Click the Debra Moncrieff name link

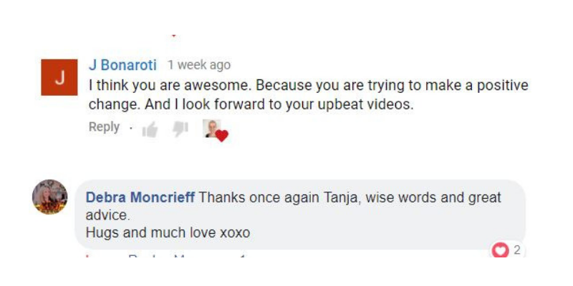click(x=140, y=197)
